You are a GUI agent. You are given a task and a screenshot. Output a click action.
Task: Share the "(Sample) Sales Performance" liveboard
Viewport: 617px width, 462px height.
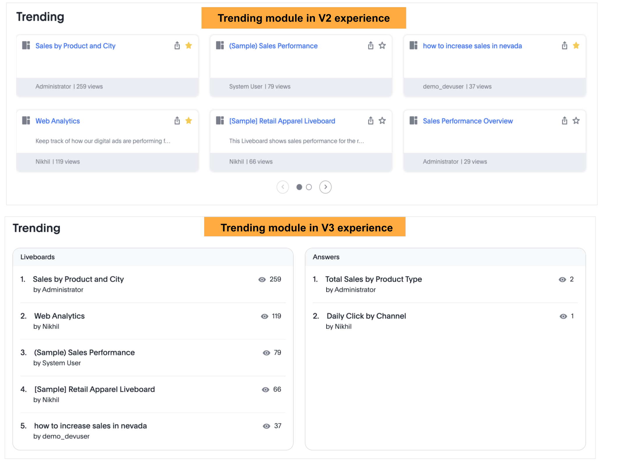click(x=370, y=45)
